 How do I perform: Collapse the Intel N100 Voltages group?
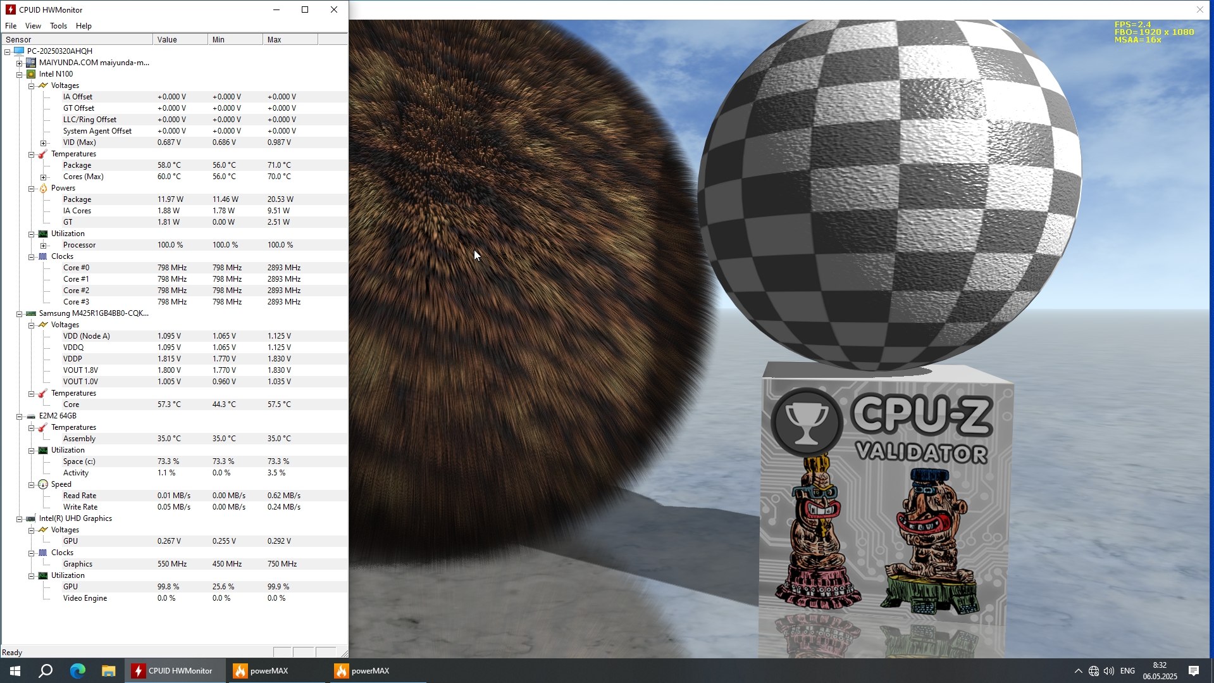(x=32, y=86)
